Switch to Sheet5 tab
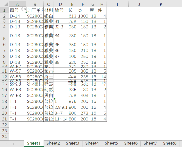Viewport: 182px width, 147px height. (111, 143)
